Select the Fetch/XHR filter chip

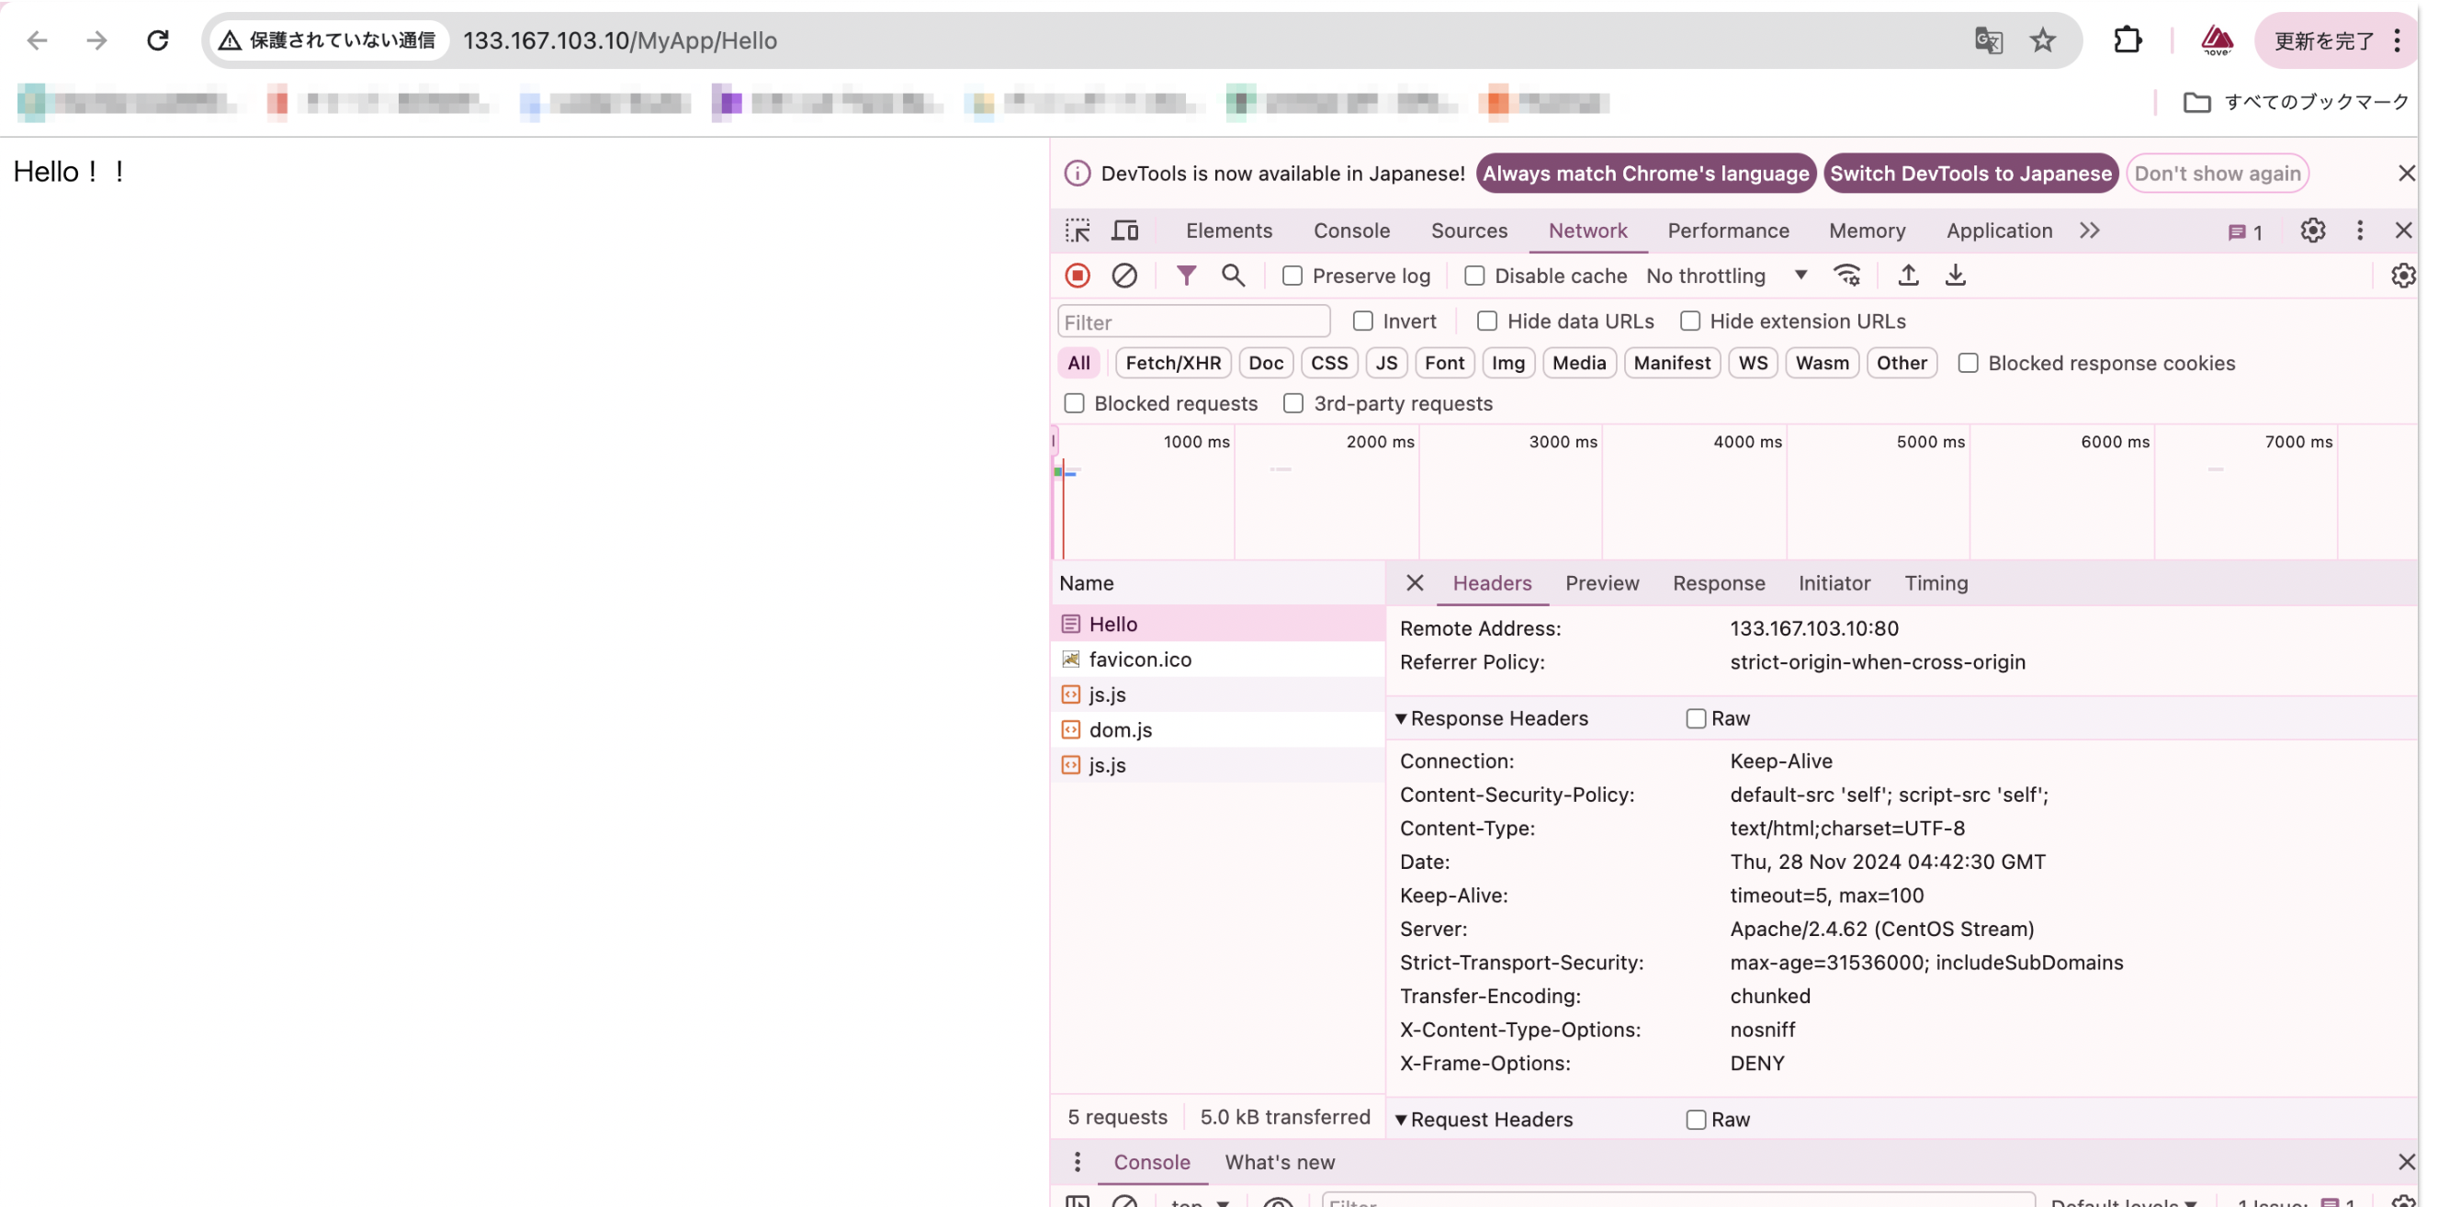1173,363
